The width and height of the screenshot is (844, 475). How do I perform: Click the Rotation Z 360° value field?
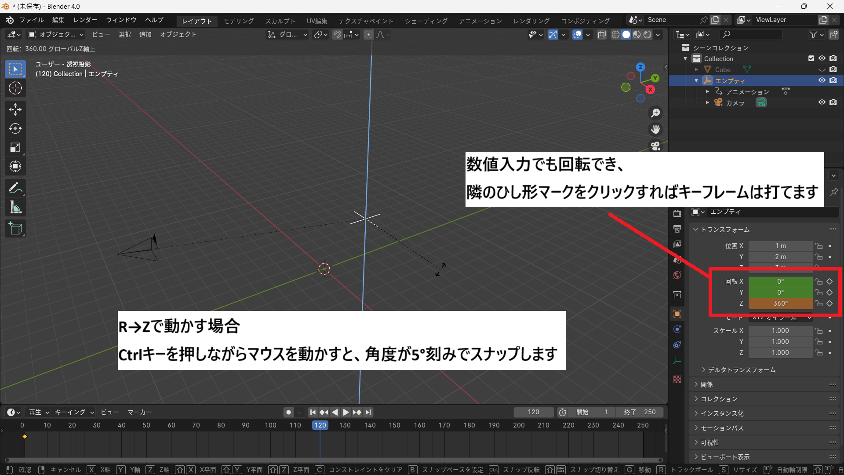coord(780,303)
